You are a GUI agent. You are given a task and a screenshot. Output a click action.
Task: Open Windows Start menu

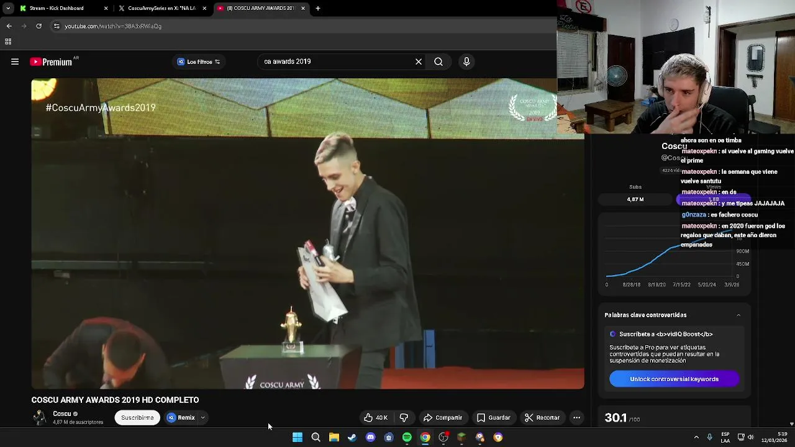298,438
